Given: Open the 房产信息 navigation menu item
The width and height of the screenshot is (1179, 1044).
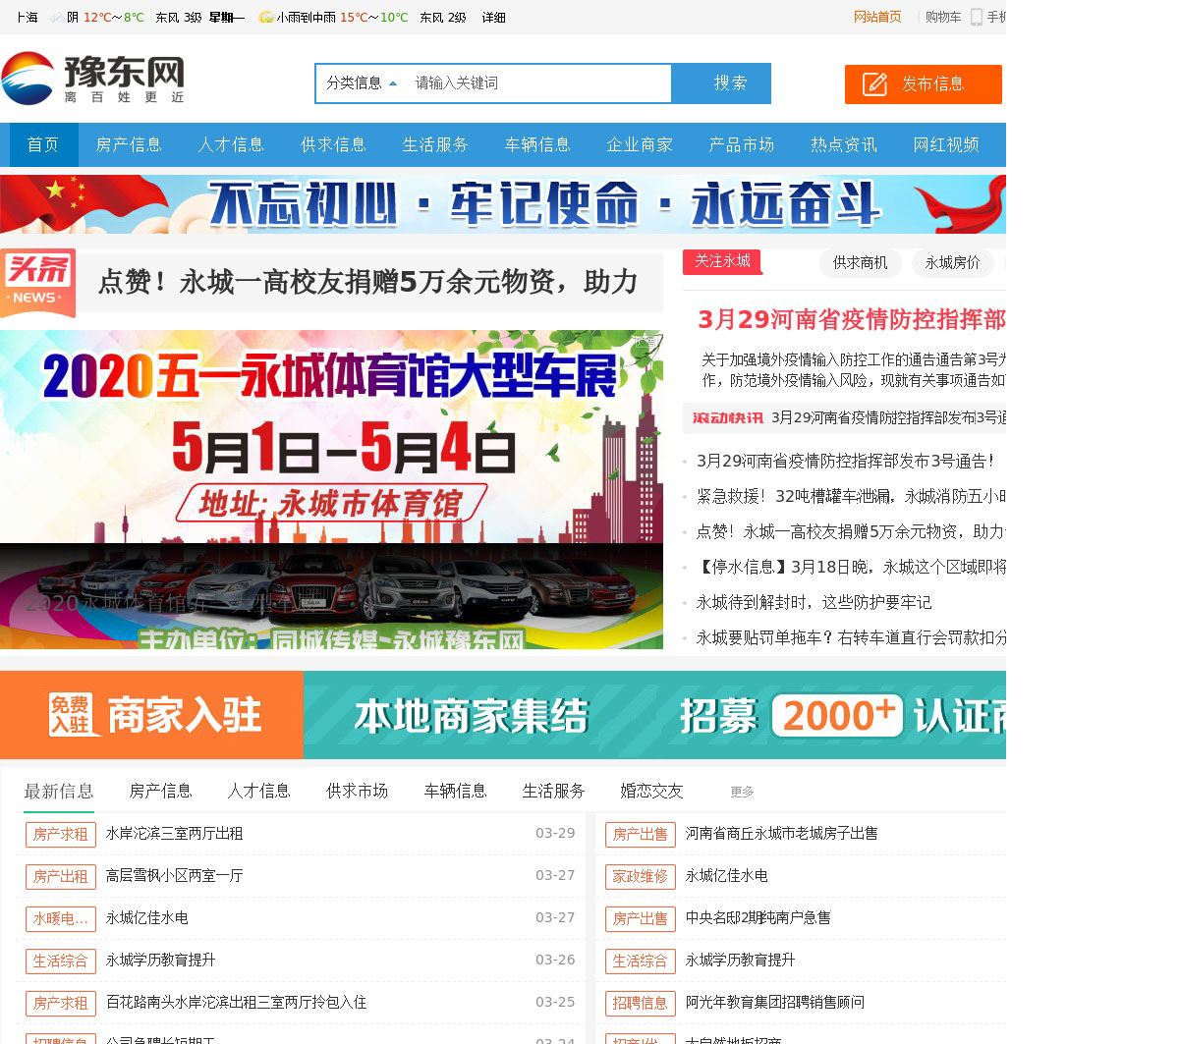Looking at the screenshot, I should [129, 145].
